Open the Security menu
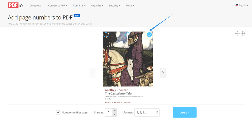Viewport: 252px width, 119px height. [x=114, y=6]
